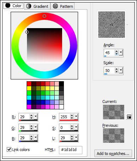Image resolution: width=137 pixels, height=161 pixels.
Task: Pick the black swatch in palette
Action: [x=61, y=84]
